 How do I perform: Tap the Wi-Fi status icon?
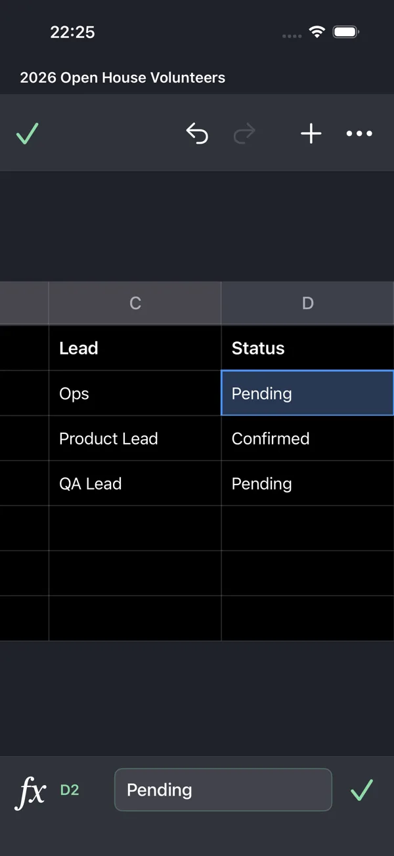coord(317,32)
